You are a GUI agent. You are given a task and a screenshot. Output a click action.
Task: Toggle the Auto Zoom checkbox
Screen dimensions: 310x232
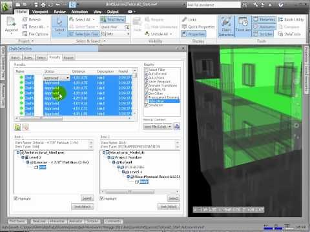(x=146, y=77)
